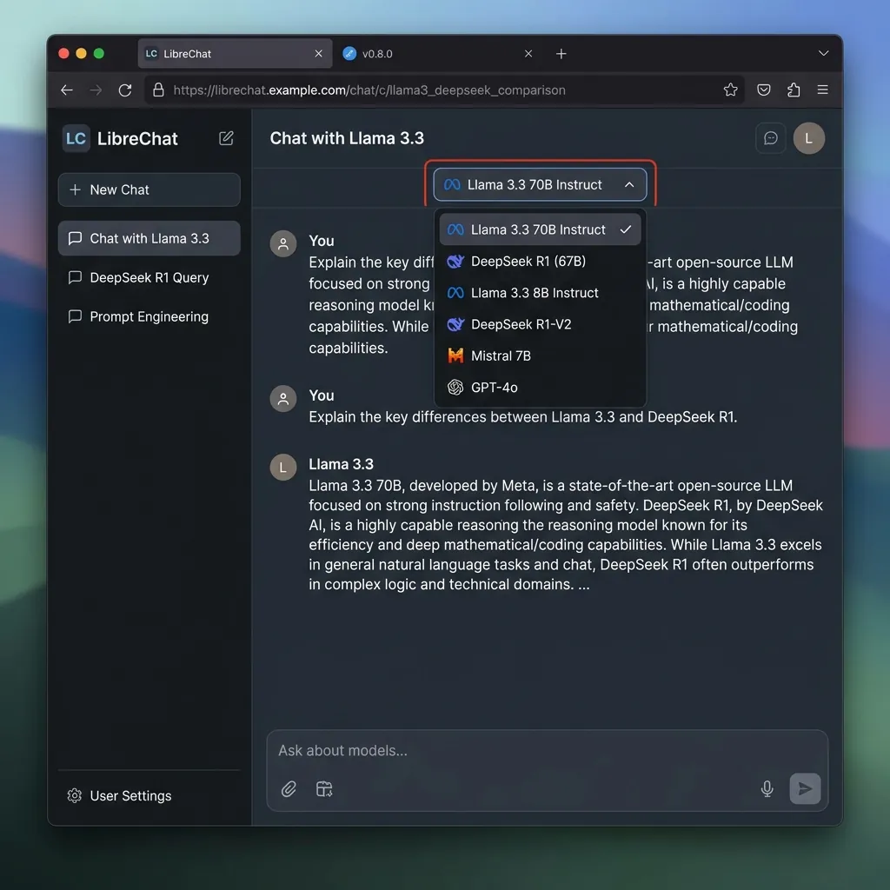This screenshot has height=890, width=890.
Task: Open a new browser tab with plus
Action: [561, 53]
